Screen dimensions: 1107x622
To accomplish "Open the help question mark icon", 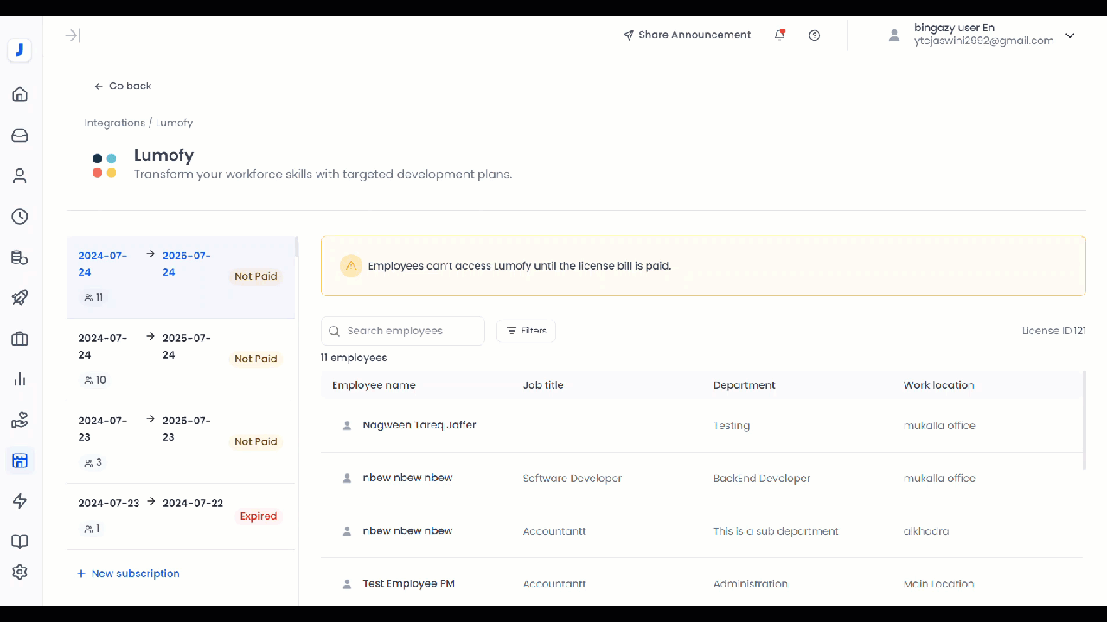I will tap(814, 35).
